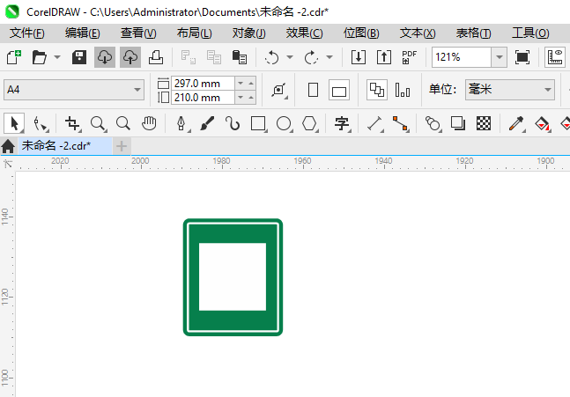Viewport: 570px width, 397px height.
Task: Select the Artistic Media brush tool
Action: point(207,123)
